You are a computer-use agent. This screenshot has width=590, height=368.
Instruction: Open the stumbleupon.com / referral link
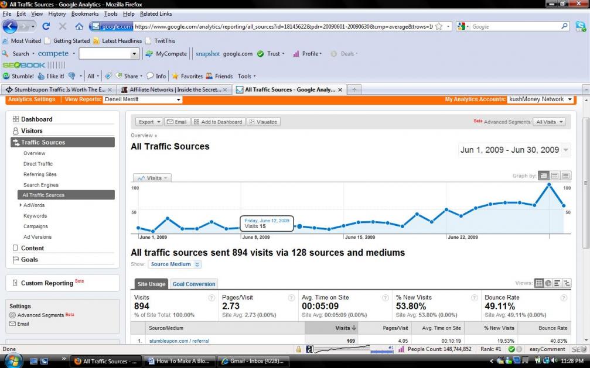[179, 341]
